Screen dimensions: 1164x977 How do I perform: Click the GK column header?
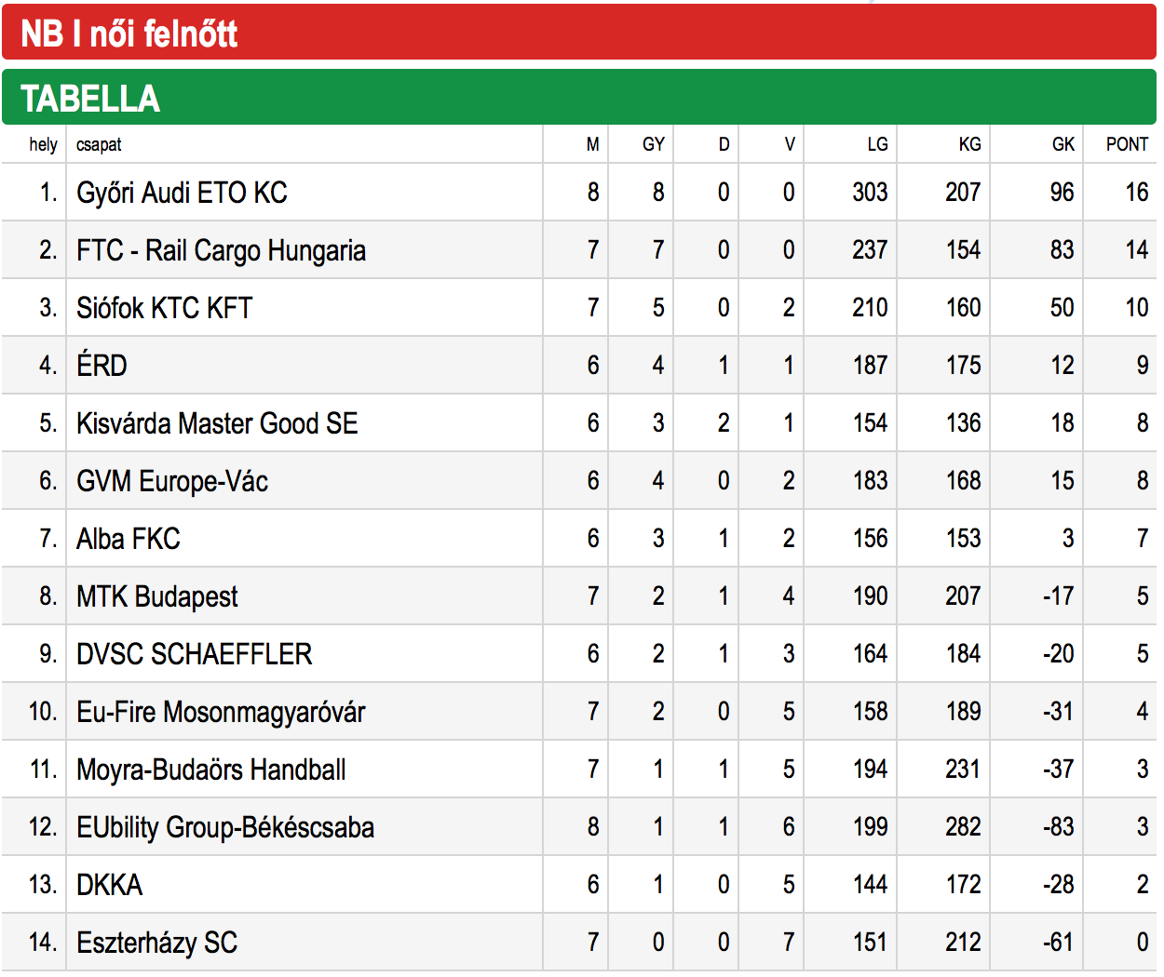[1063, 144]
